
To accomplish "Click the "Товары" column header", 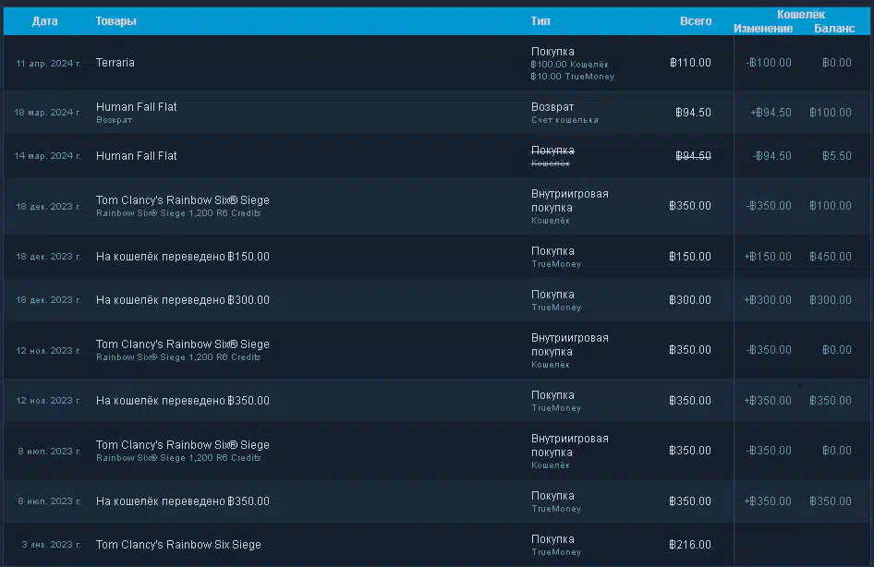I will pos(115,21).
